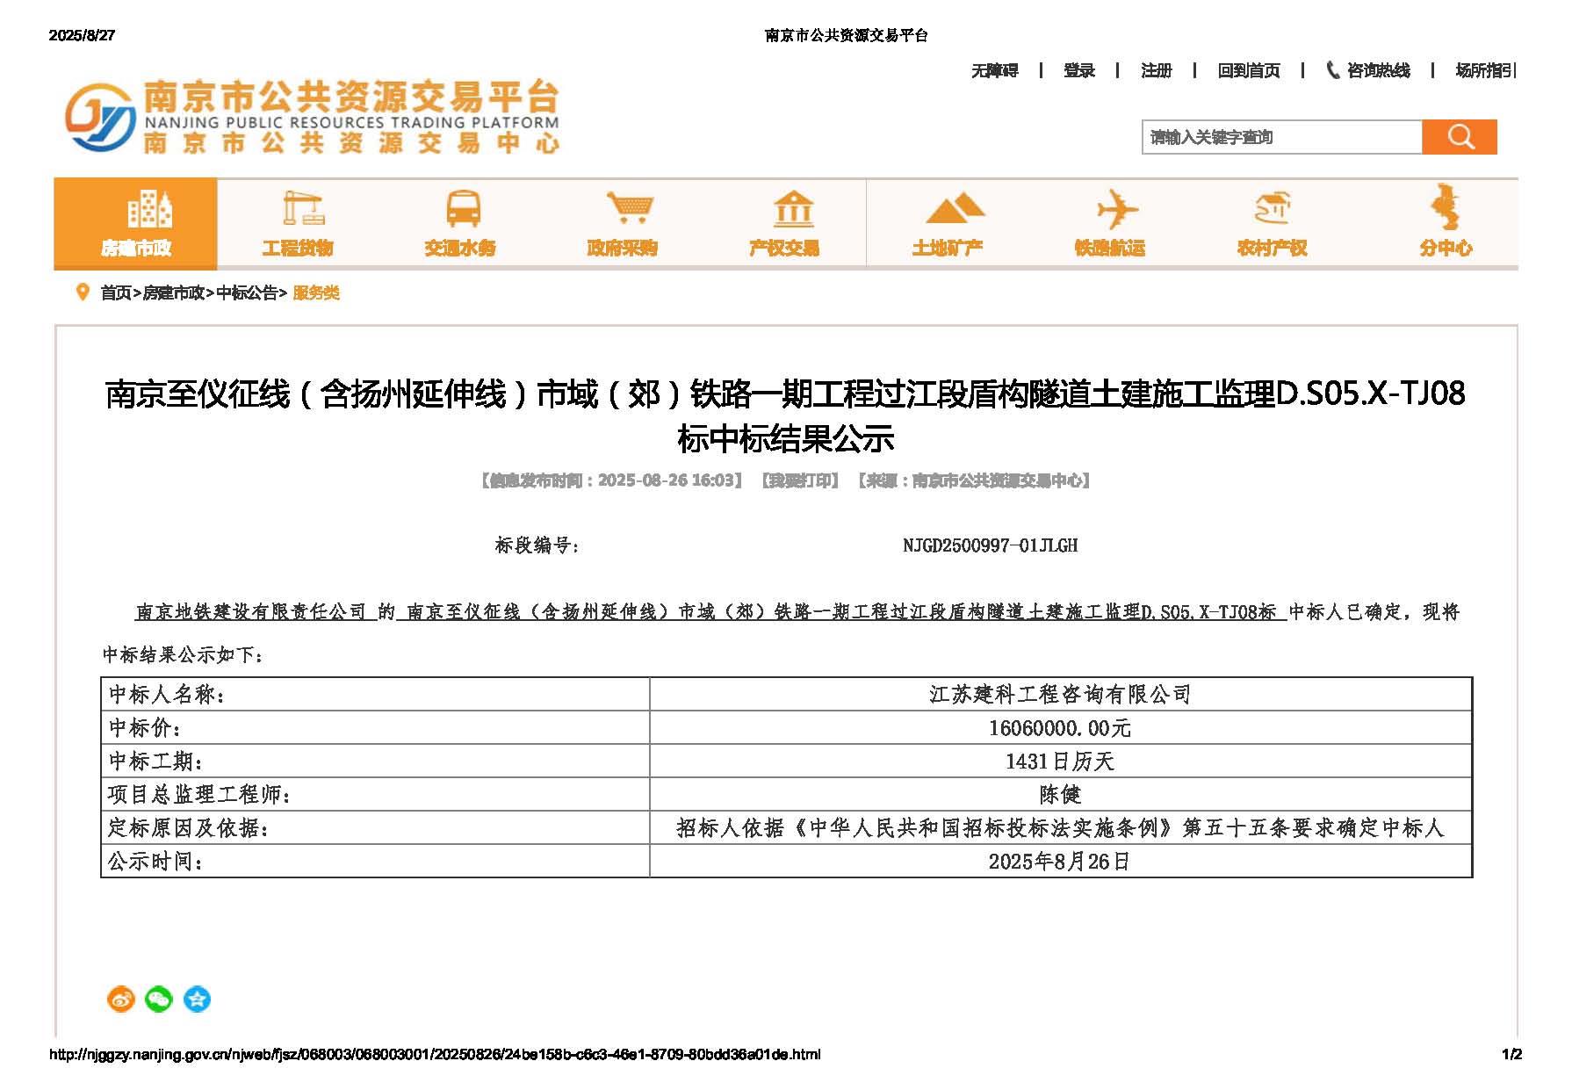Click the 房建市政 buildings icon
Image resolution: width=1572 pixels, height=1090 pixels.
click(149, 209)
